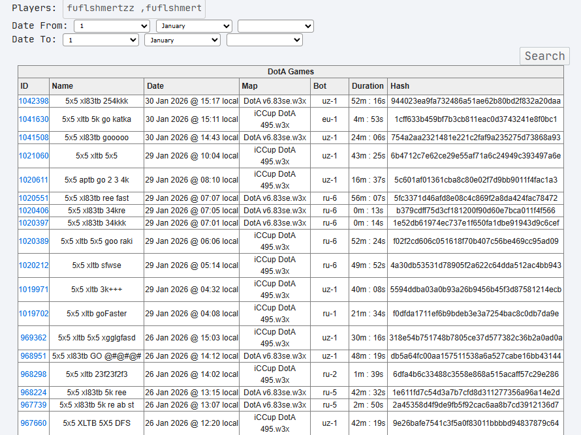Open game ID 1019971
The image size is (581, 435).
(x=33, y=290)
